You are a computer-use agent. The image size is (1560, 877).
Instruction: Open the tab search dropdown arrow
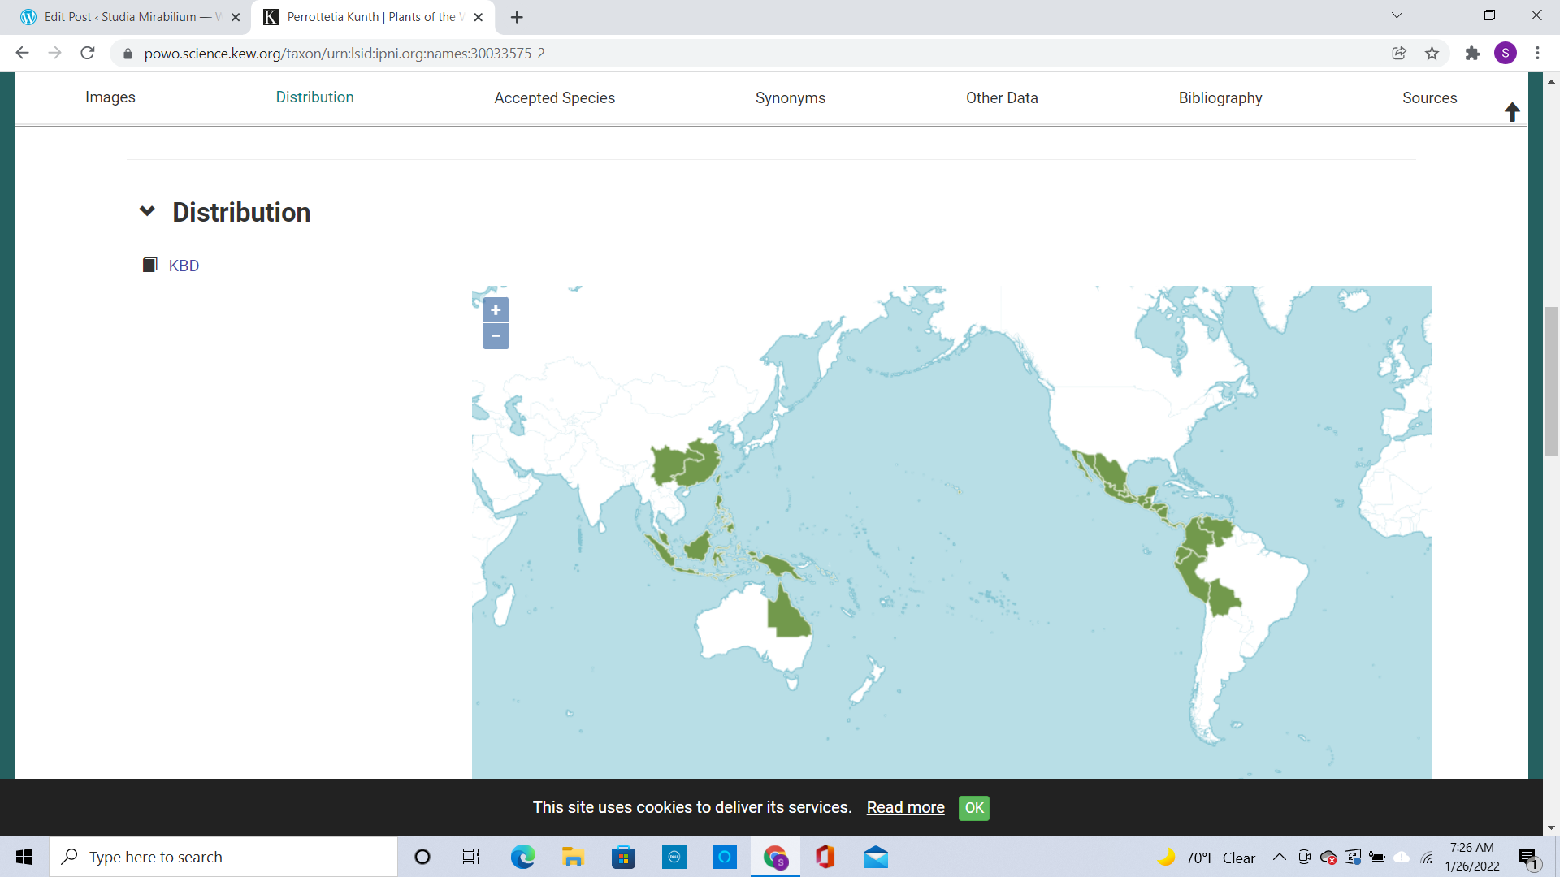point(1397,15)
